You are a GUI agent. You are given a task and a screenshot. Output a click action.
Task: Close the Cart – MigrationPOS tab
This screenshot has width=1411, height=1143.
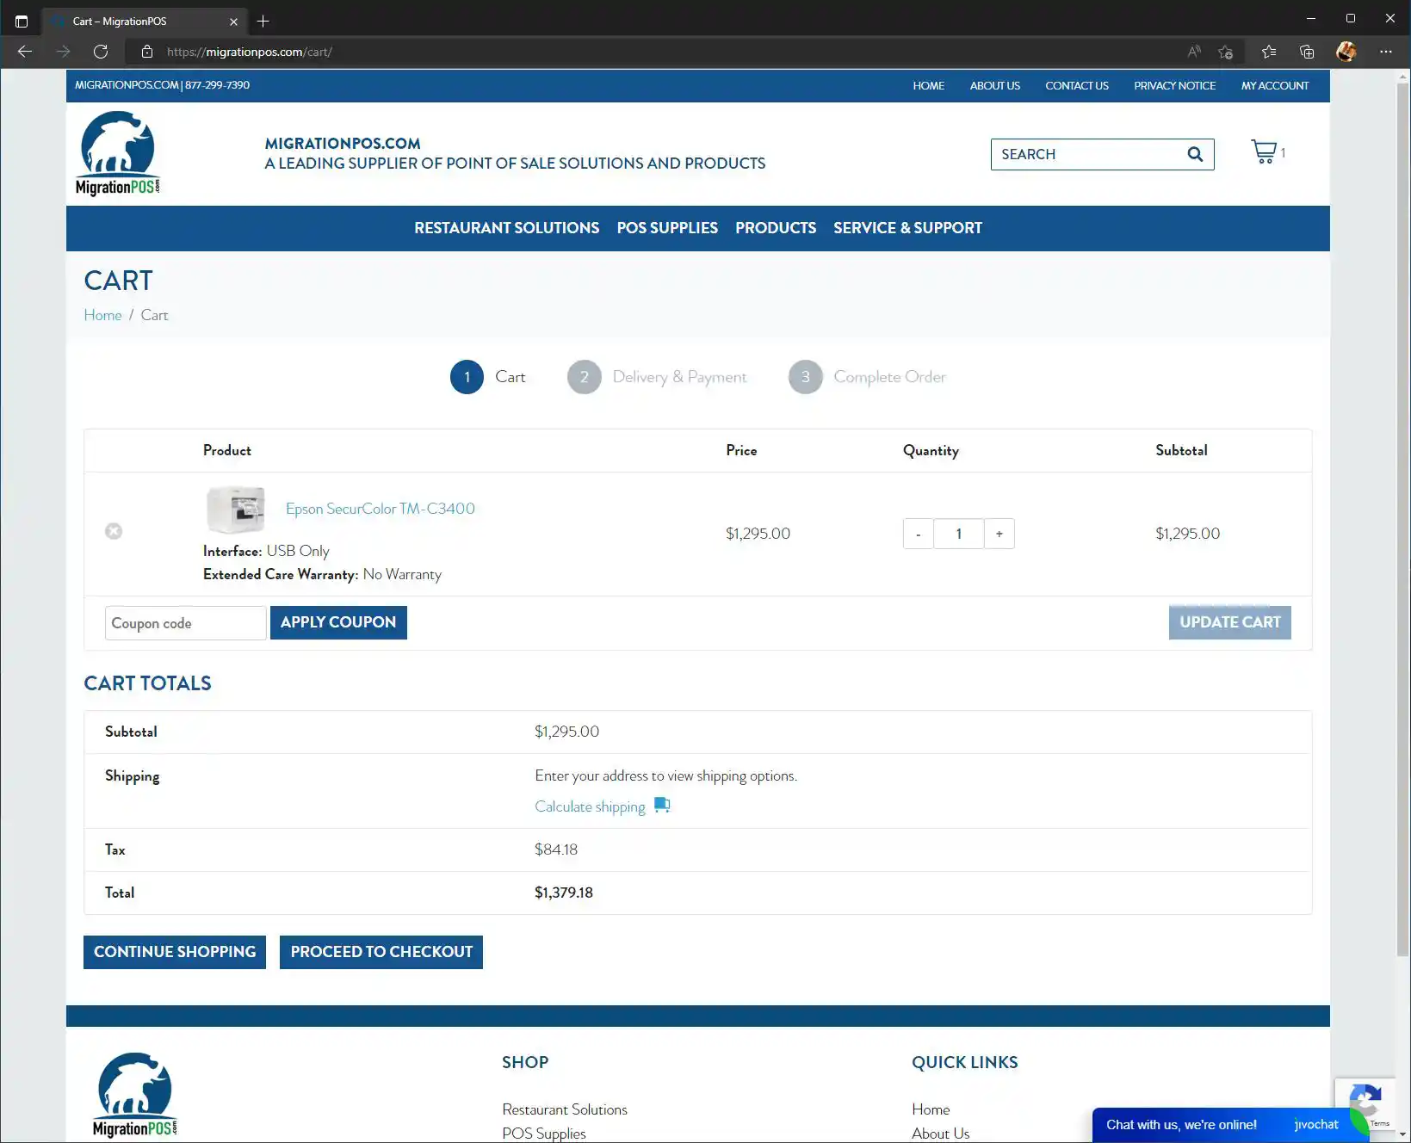tap(233, 22)
